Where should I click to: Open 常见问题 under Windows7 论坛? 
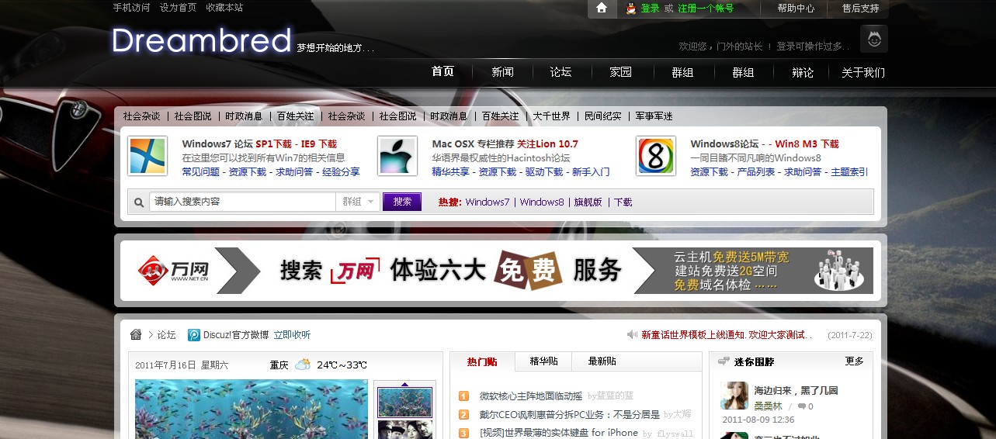201,172
